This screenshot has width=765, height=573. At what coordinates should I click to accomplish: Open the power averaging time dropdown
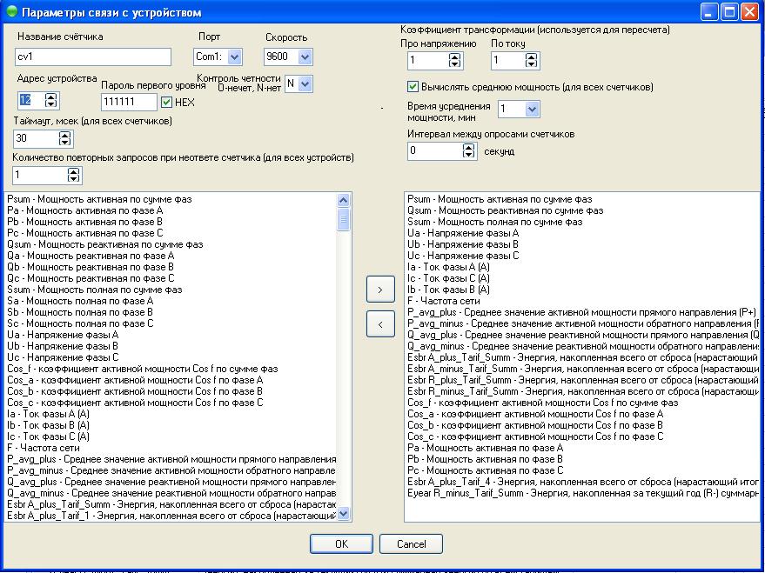532,110
